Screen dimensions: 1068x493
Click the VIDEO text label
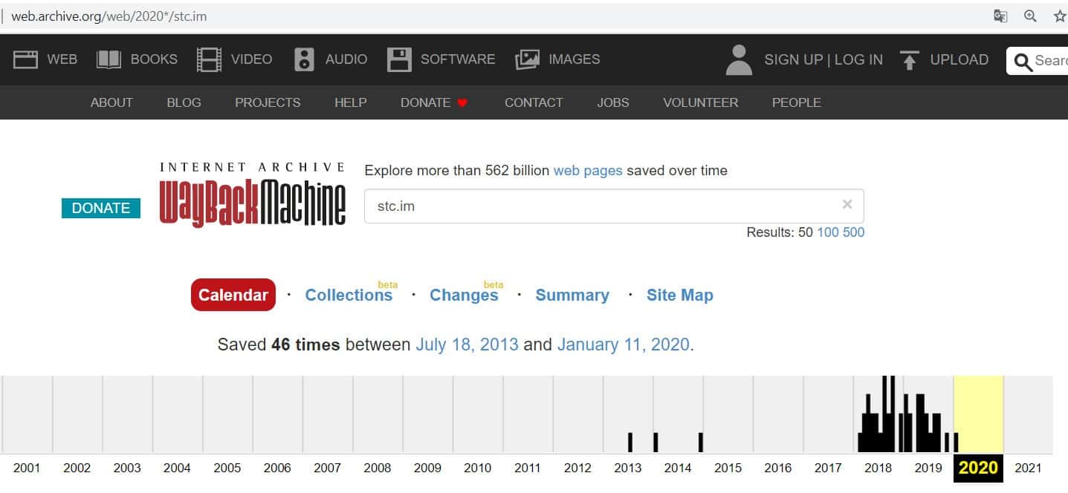point(251,59)
